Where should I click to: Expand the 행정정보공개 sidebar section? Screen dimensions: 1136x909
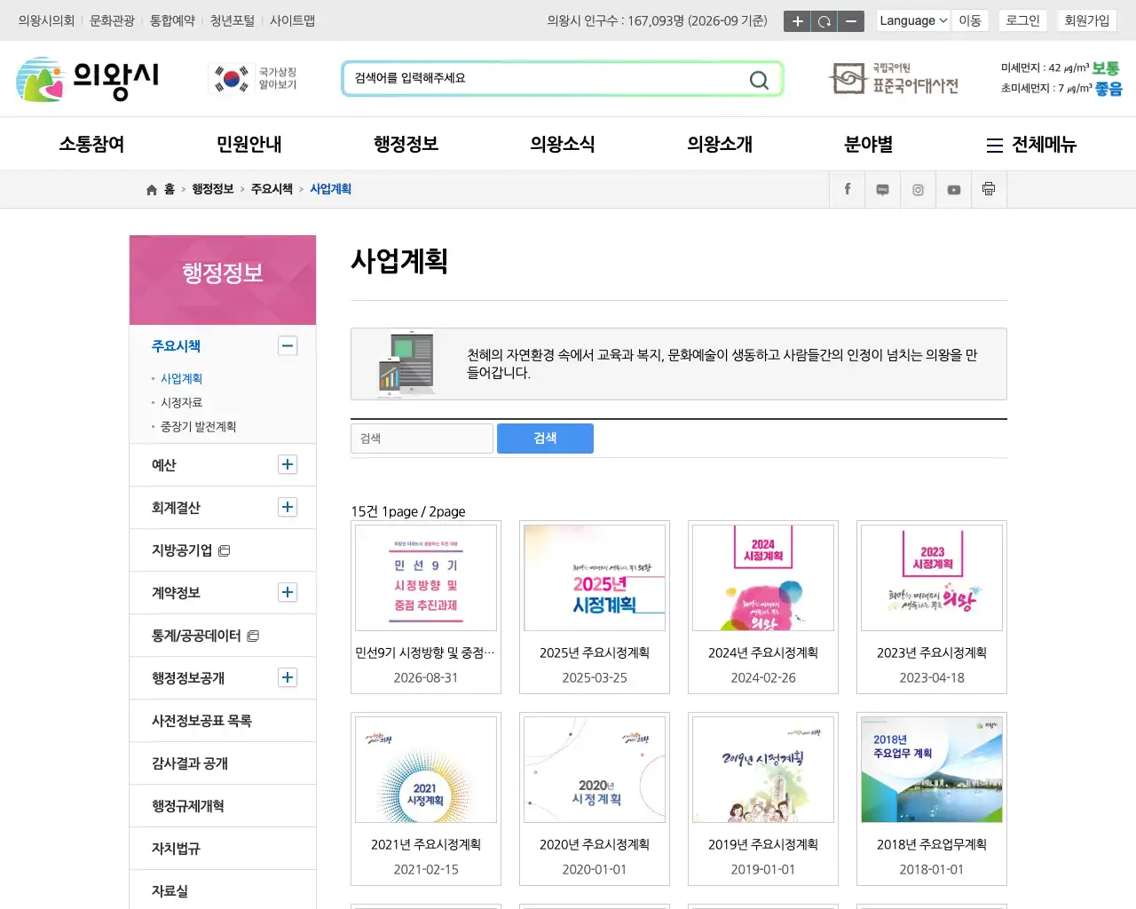(x=288, y=677)
